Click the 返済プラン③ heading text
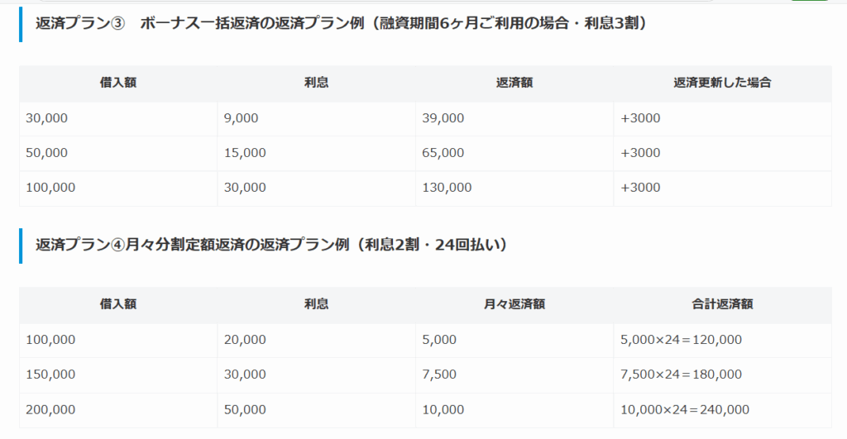 coord(341,23)
